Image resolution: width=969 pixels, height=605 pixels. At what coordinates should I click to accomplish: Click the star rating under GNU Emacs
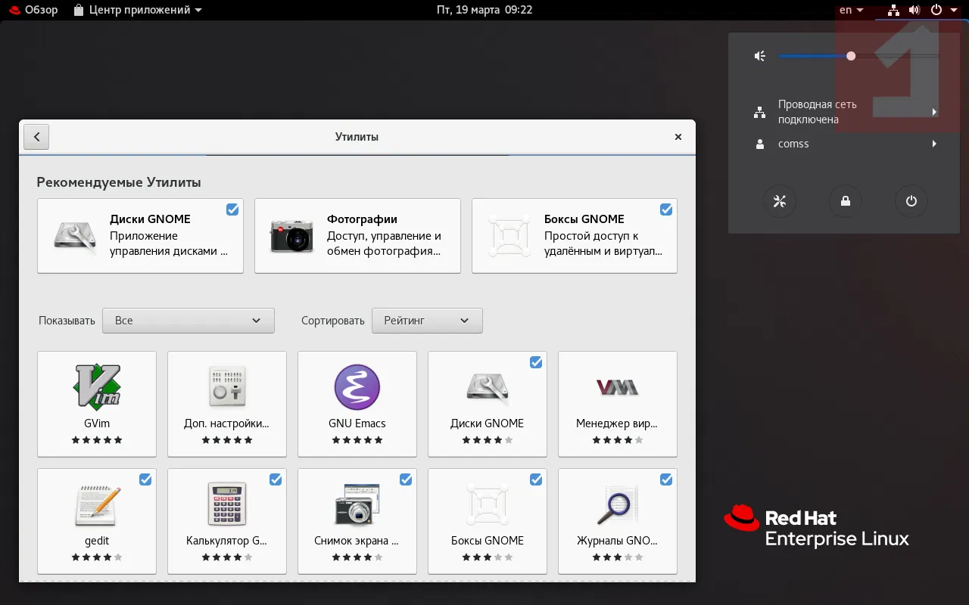[x=357, y=440]
